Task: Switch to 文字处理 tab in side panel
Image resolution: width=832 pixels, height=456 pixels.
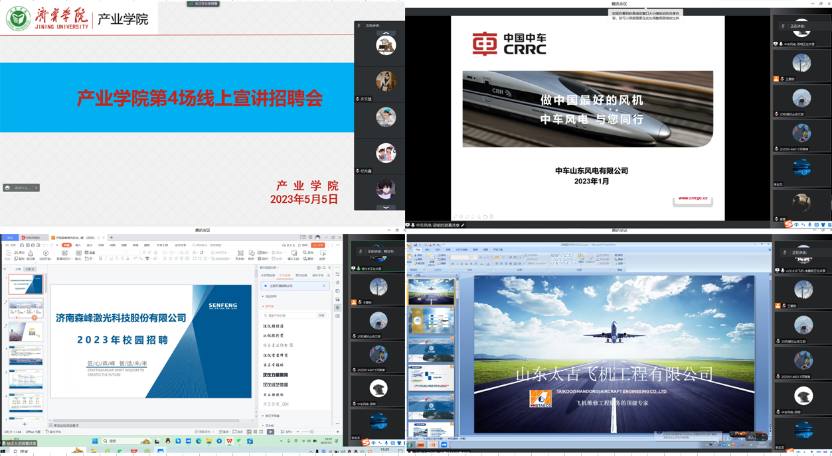Action: pyautogui.click(x=284, y=275)
